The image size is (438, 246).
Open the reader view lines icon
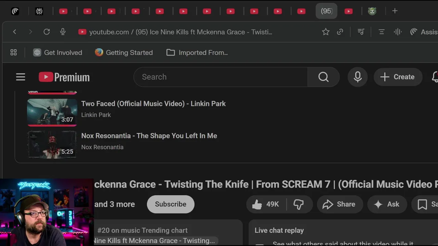click(x=382, y=32)
